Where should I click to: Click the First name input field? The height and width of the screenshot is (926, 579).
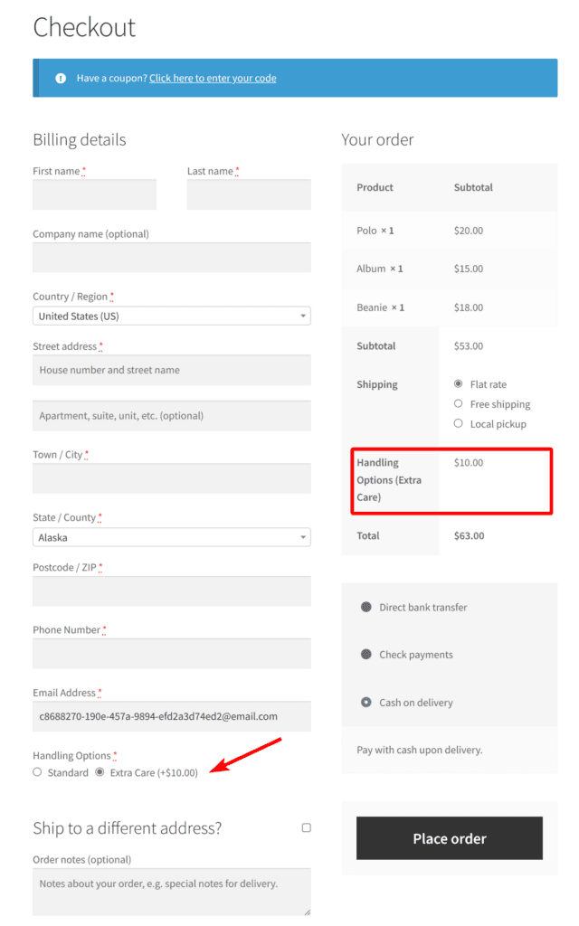coord(94,194)
